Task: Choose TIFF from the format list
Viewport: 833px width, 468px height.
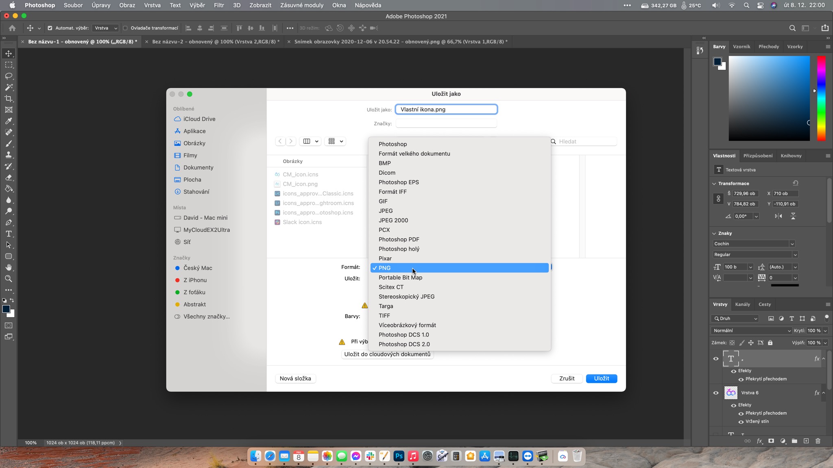Action: 384,316
